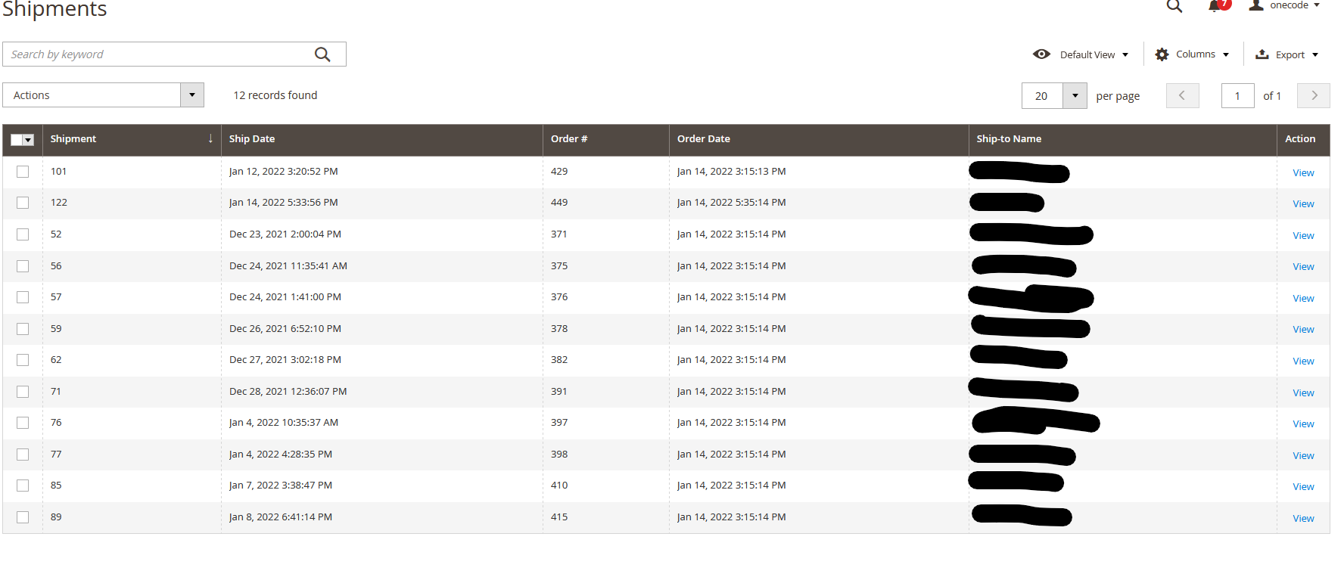Click ship date Jan 7, 2022 3:38:47 PM
The image size is (1344, 574).
coord(281,486)
